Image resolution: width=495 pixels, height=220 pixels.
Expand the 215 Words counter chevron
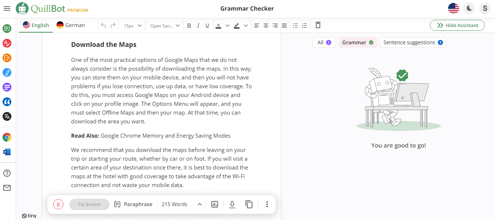tap(200, 204)
